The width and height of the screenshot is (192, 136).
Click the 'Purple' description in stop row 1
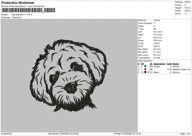tap(156, 66)
